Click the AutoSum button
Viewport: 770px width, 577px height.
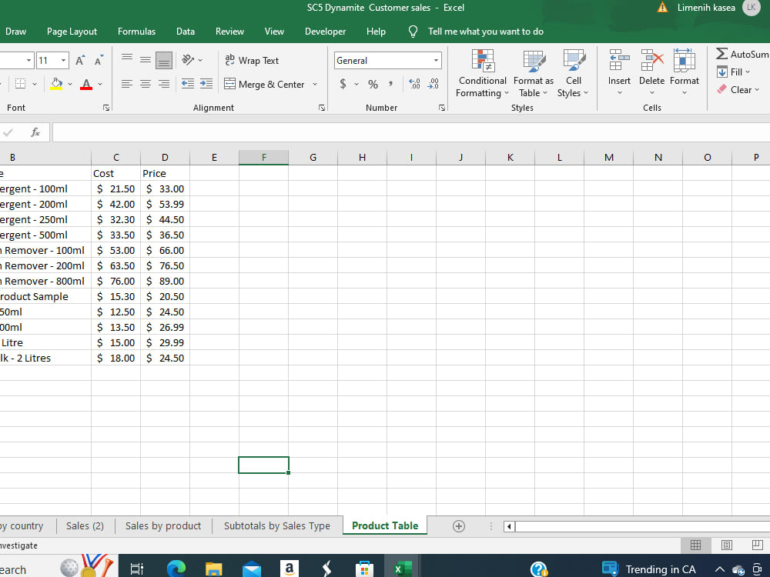(x=742, y=54)
